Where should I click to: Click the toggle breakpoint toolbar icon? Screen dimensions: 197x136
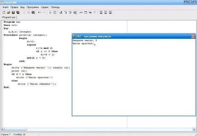(x=61, y=12)
